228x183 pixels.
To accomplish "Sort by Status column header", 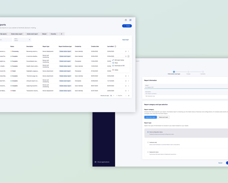I will tap(12, 46).
